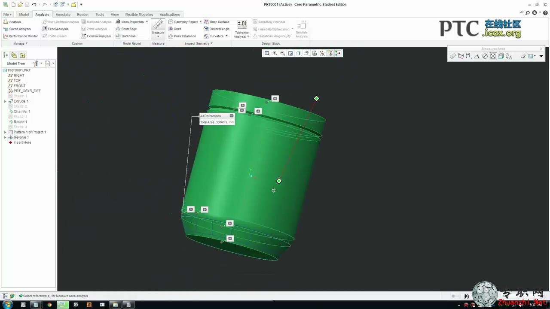Open Geometry Report dropdown arrow
The width and height of the screenshot is (550, 309).
pyautogui.click(x=201, y=21)
